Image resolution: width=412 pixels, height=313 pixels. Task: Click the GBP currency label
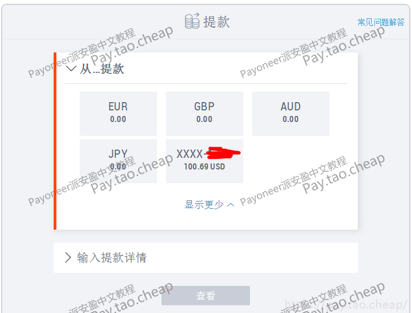coord(205,107)
